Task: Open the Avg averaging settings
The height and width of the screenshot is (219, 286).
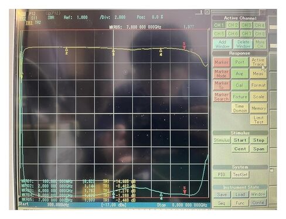Action: point(240,74)
